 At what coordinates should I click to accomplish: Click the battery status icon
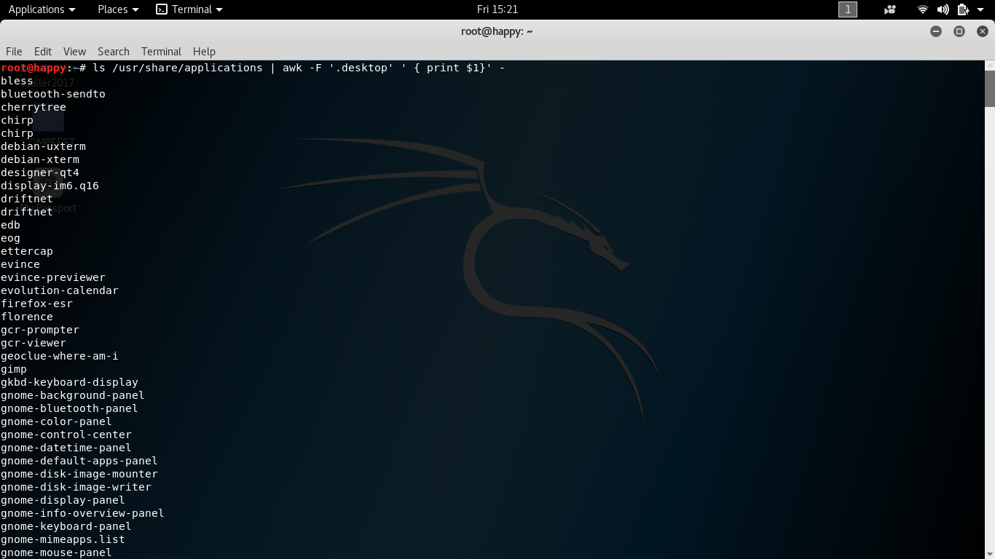[963, 9]
